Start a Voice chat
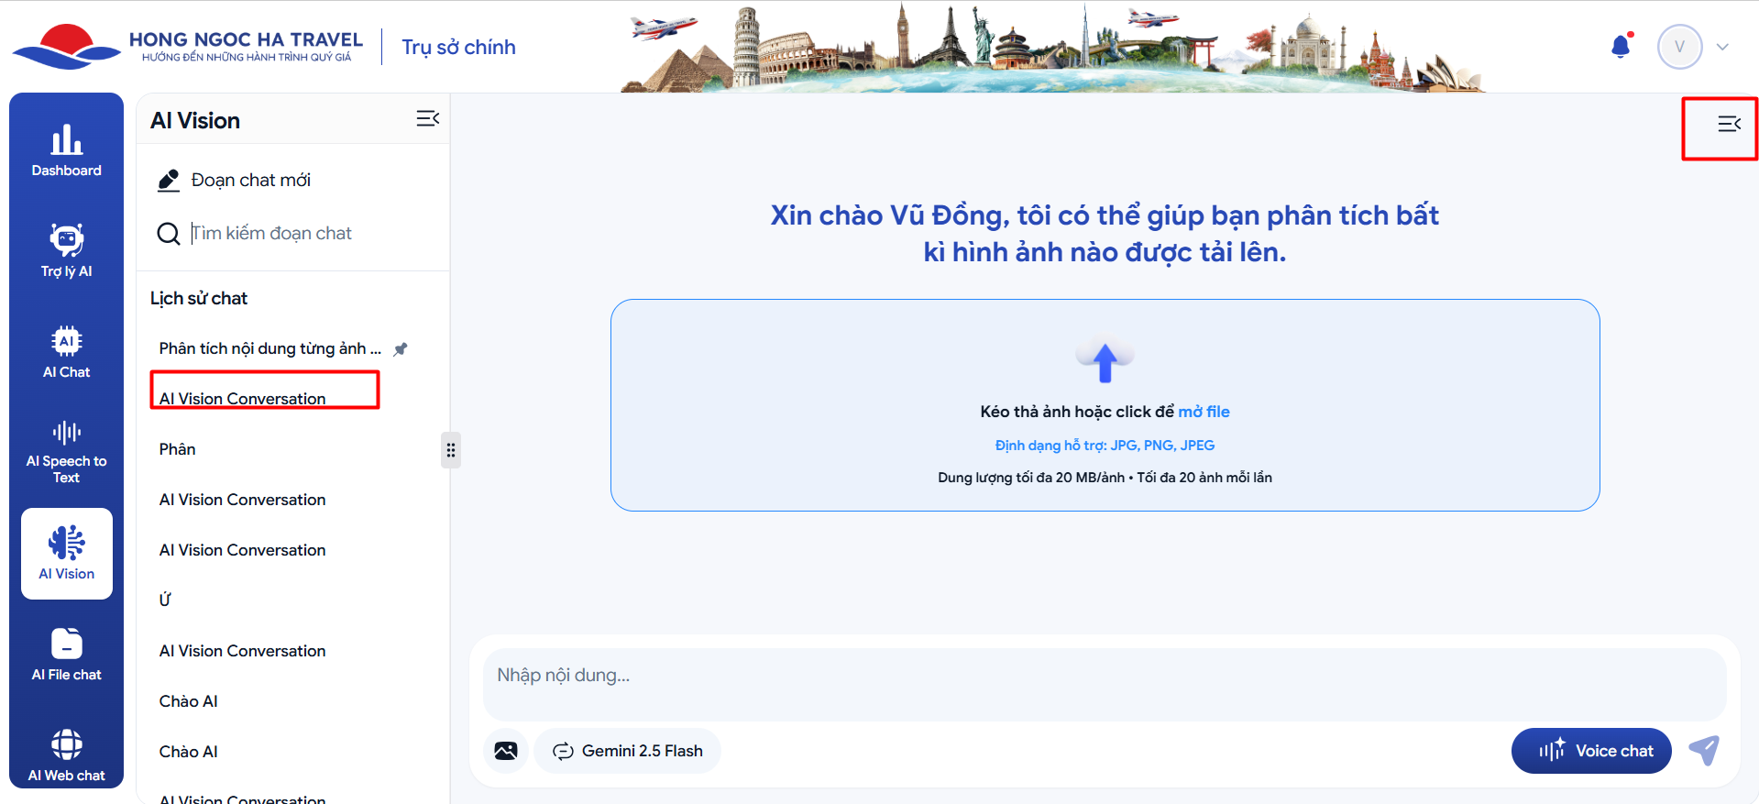The image size is (1759, 804). click(x=1590, y=751)
